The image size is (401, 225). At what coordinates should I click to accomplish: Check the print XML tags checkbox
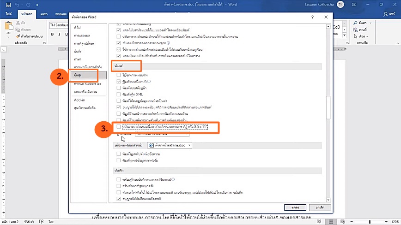118,95
